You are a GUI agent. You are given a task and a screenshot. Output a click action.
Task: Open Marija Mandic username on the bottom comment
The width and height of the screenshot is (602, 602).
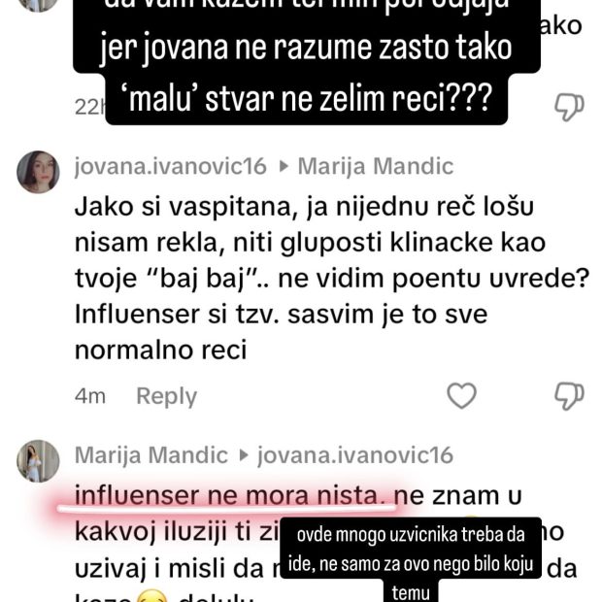(x=151, y=455)
